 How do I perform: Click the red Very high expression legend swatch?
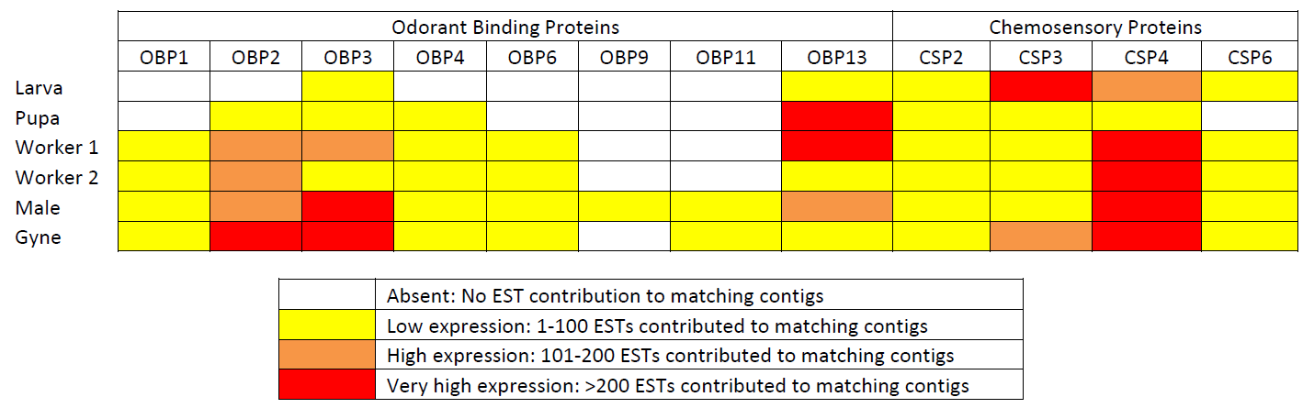tap(327, 385)
